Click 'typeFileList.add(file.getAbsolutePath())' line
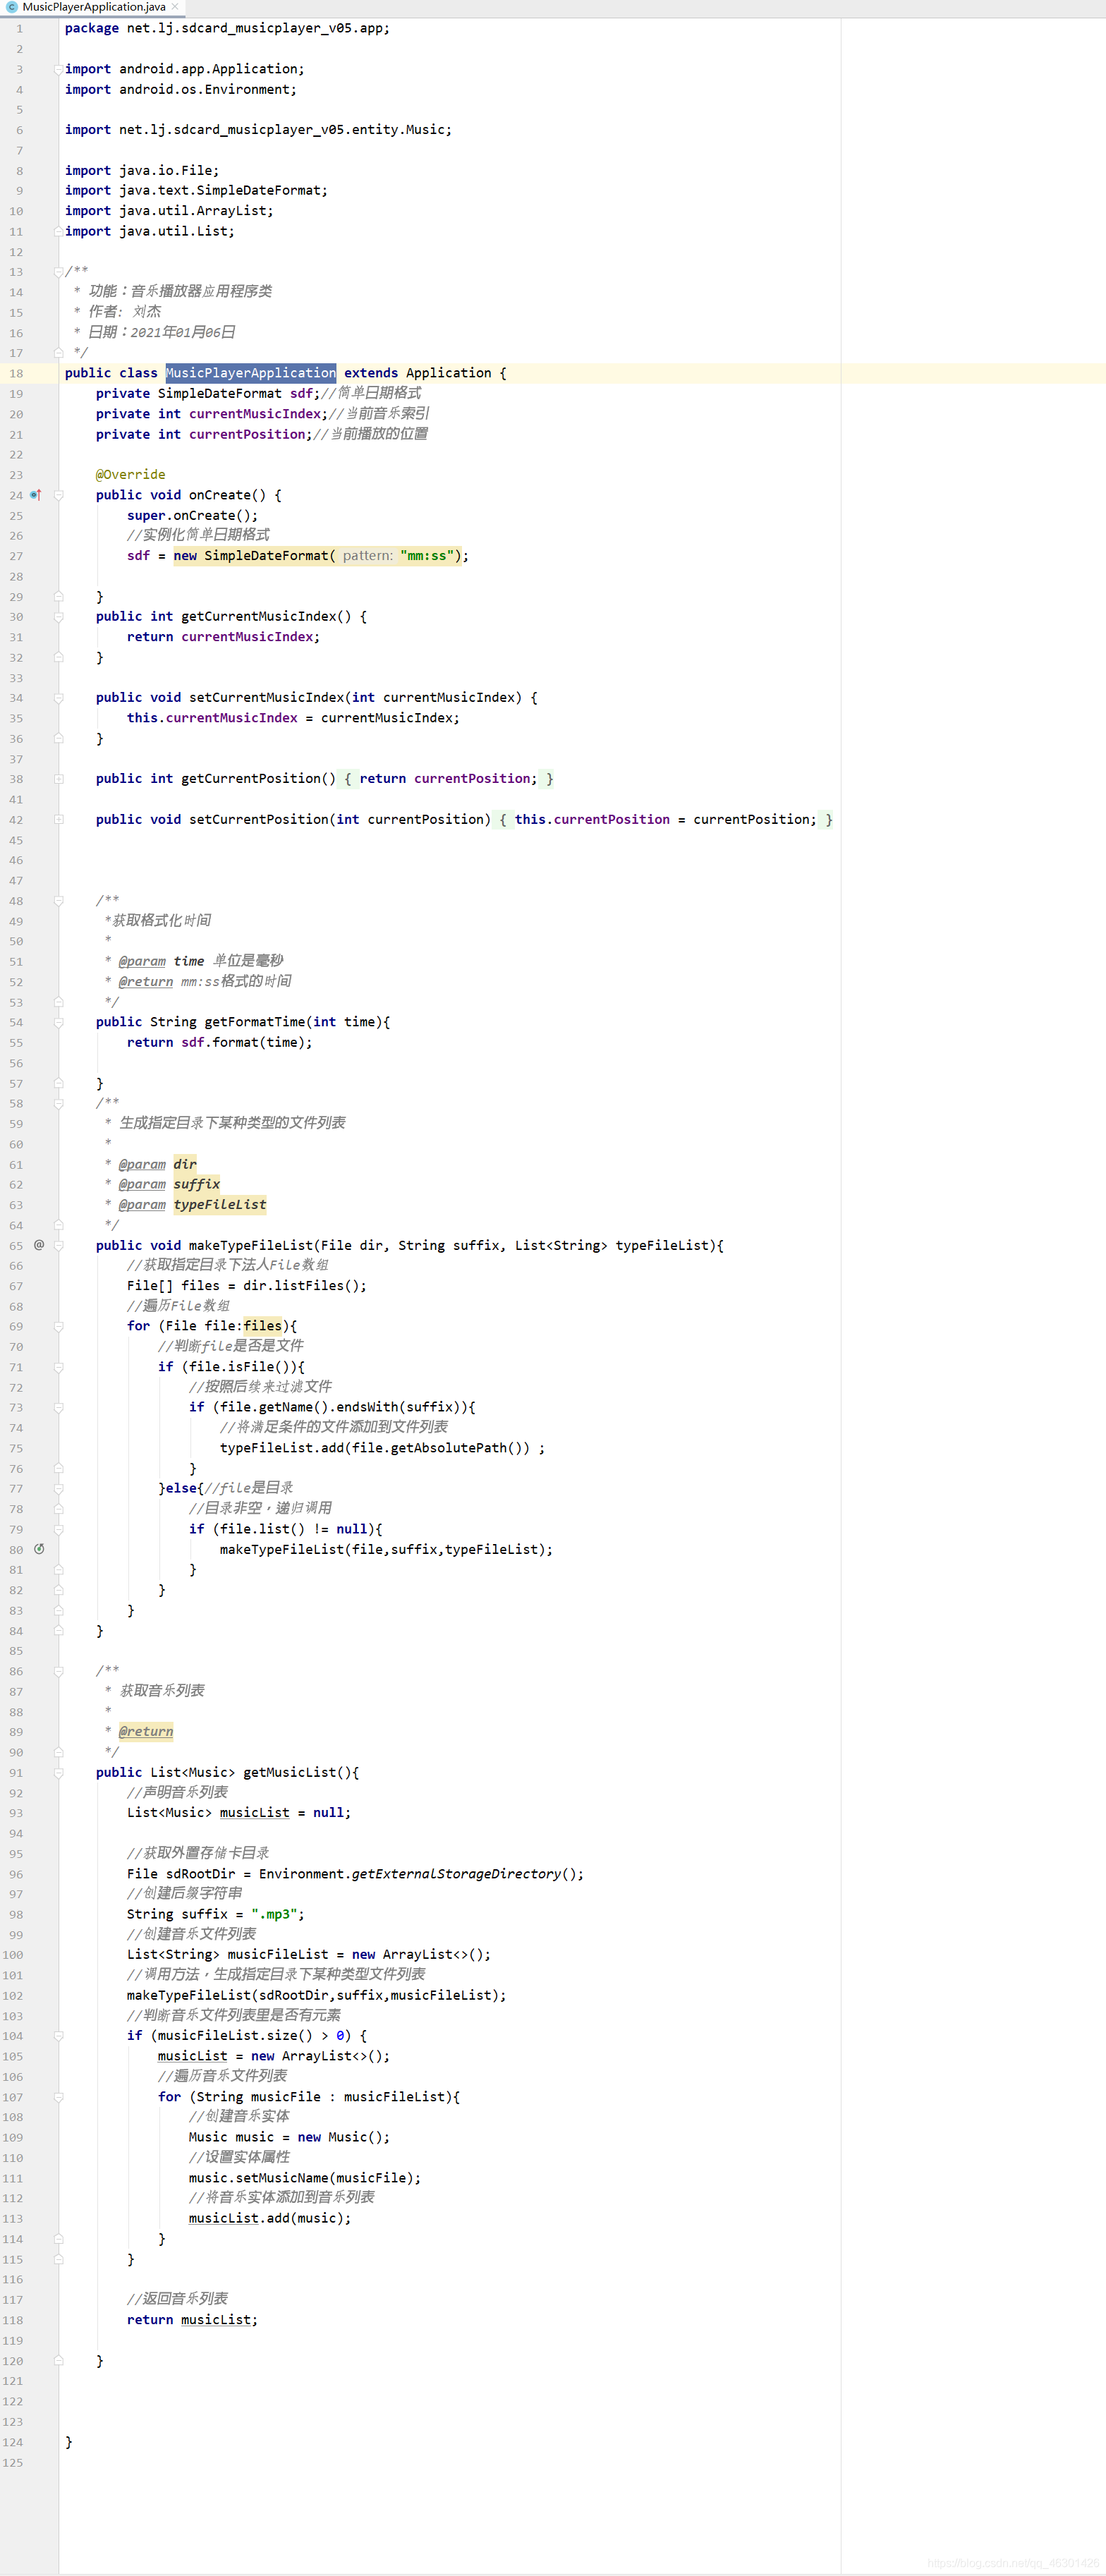 pos(382,1448)
